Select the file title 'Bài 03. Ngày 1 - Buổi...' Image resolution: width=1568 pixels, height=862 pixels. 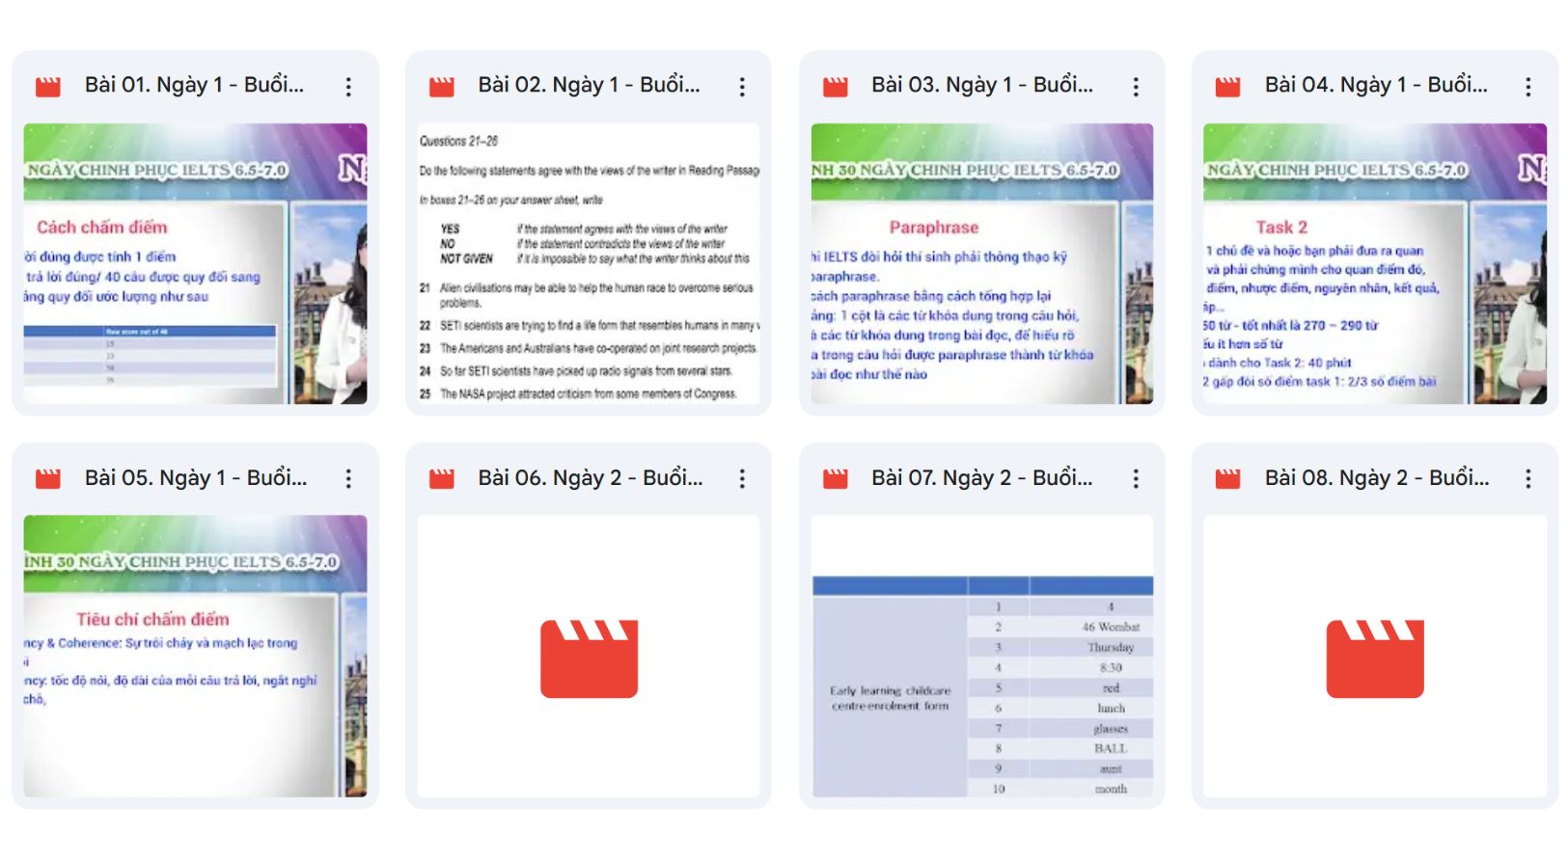click(x=982, y=85)
